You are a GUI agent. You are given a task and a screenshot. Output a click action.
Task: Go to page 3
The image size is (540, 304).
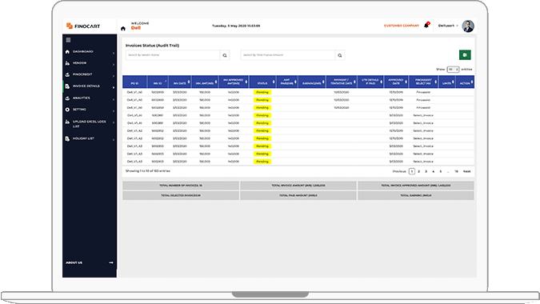tap(426, 171)
